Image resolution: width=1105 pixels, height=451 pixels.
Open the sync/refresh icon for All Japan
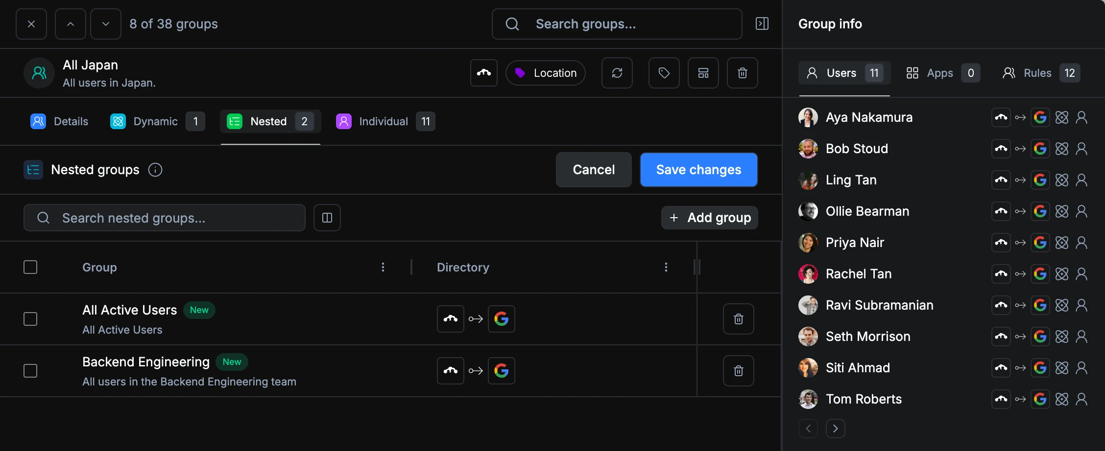pyautogui.click(x=617, y=73)
